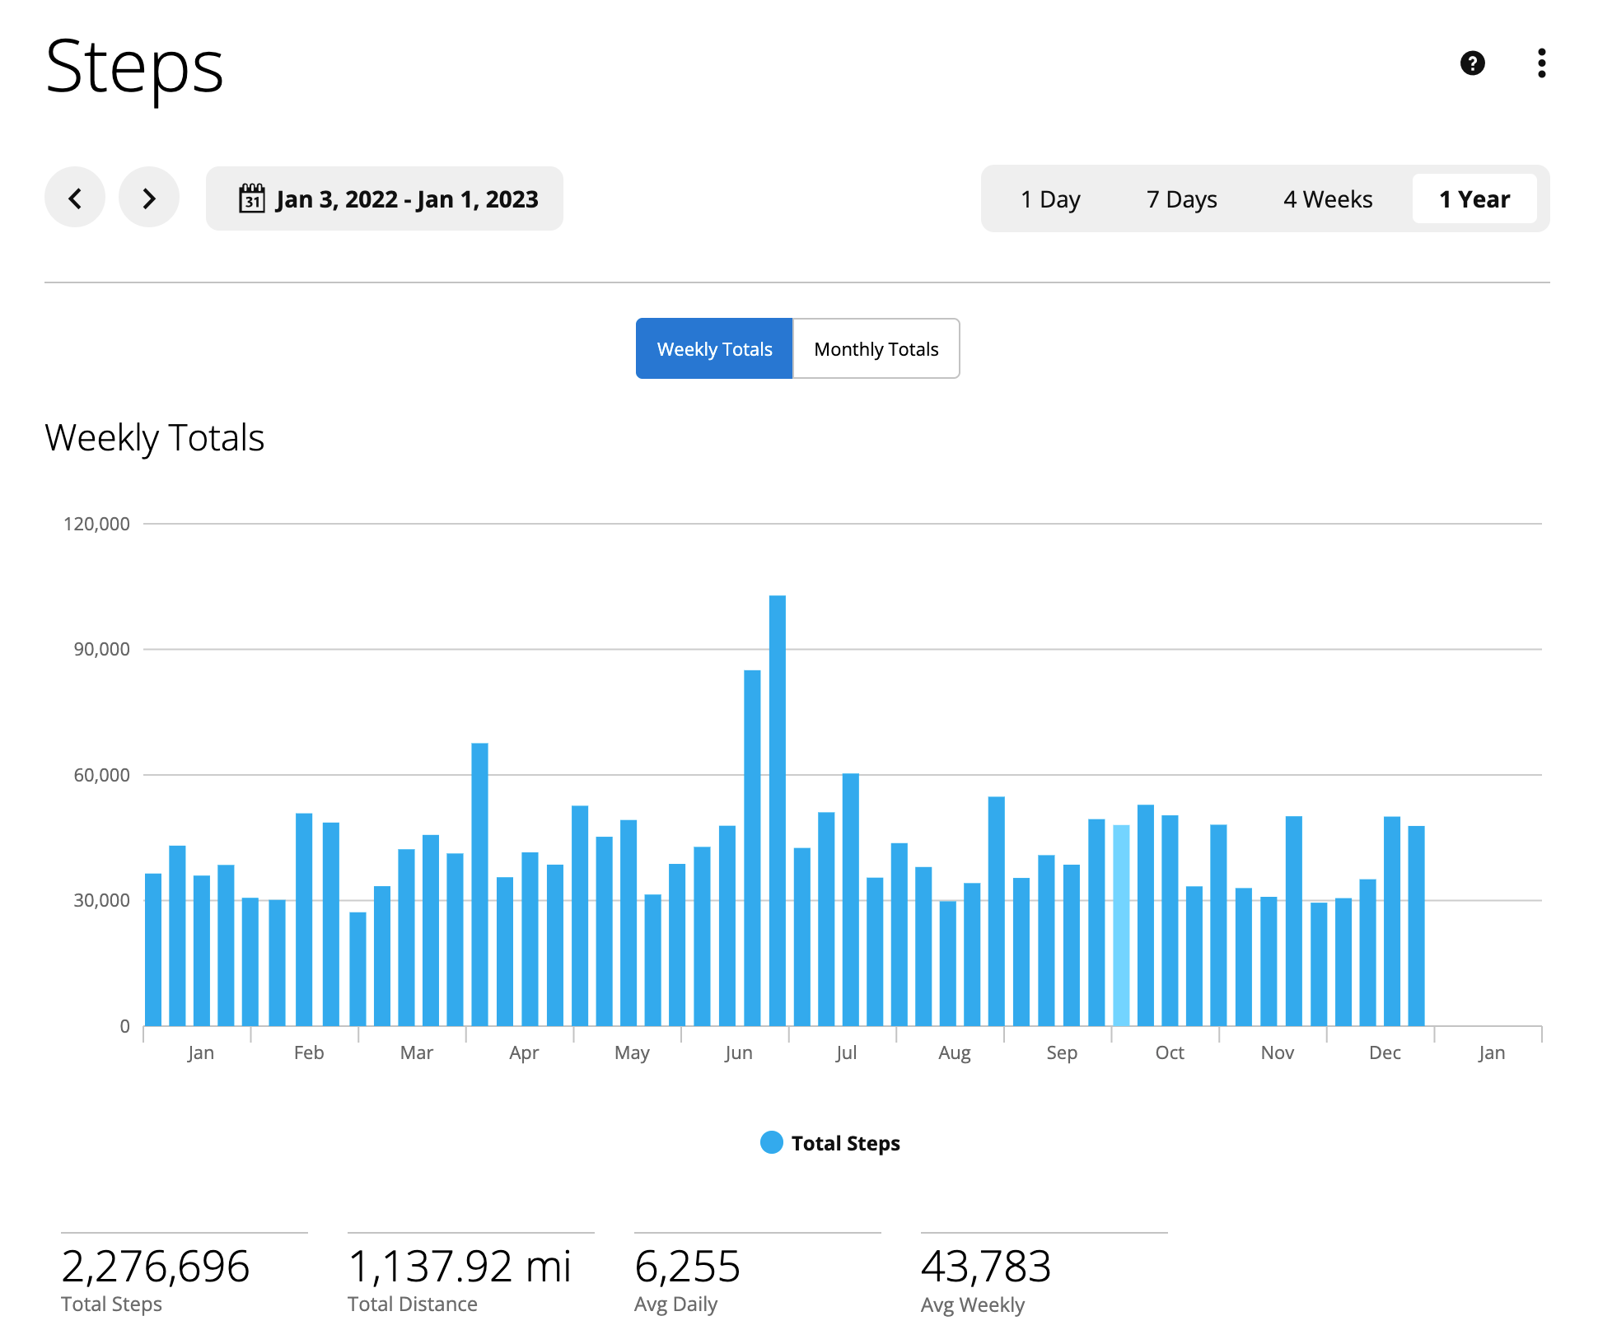The height and width of the screenshot is (1344, 1598).
Task: Go to previous year with left arrow
Action: 75,198
